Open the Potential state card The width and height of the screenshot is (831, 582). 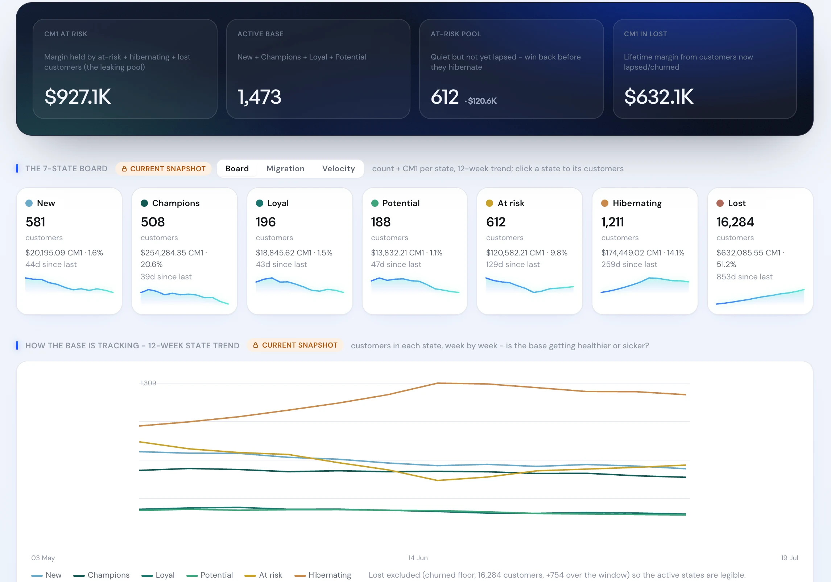[x=415, y=251]
